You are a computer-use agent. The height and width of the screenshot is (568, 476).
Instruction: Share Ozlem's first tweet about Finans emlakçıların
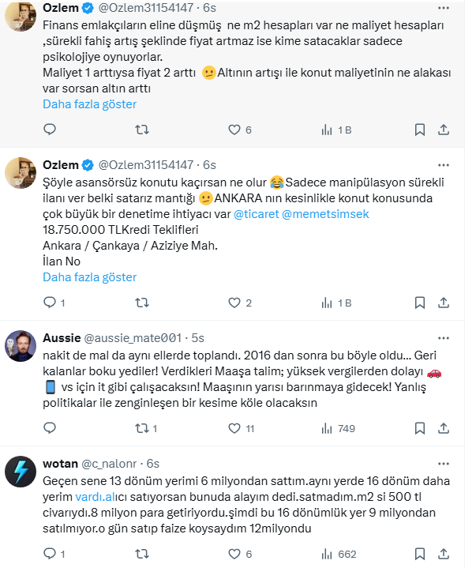tap(444, 130)
